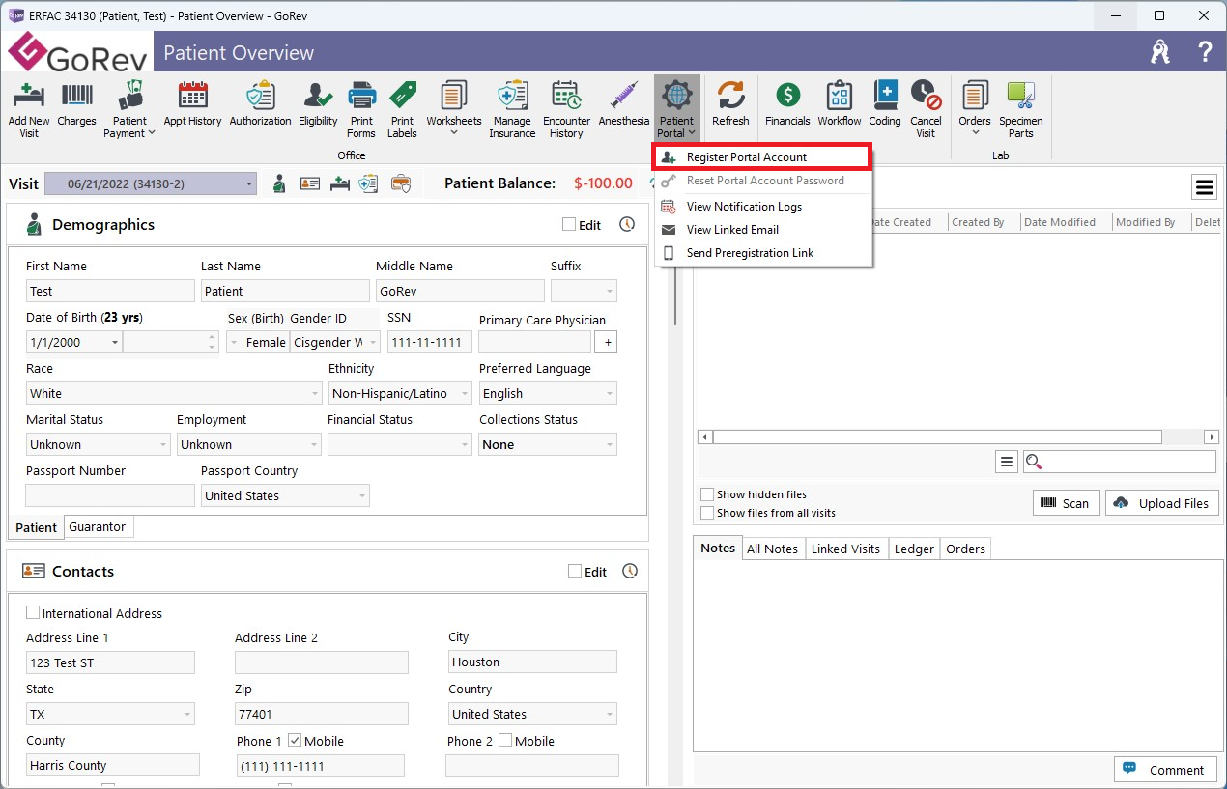This screenshot has width=1227, height=789.
Task: Click the hospital bed icon in visit bar
Action: 339,183
